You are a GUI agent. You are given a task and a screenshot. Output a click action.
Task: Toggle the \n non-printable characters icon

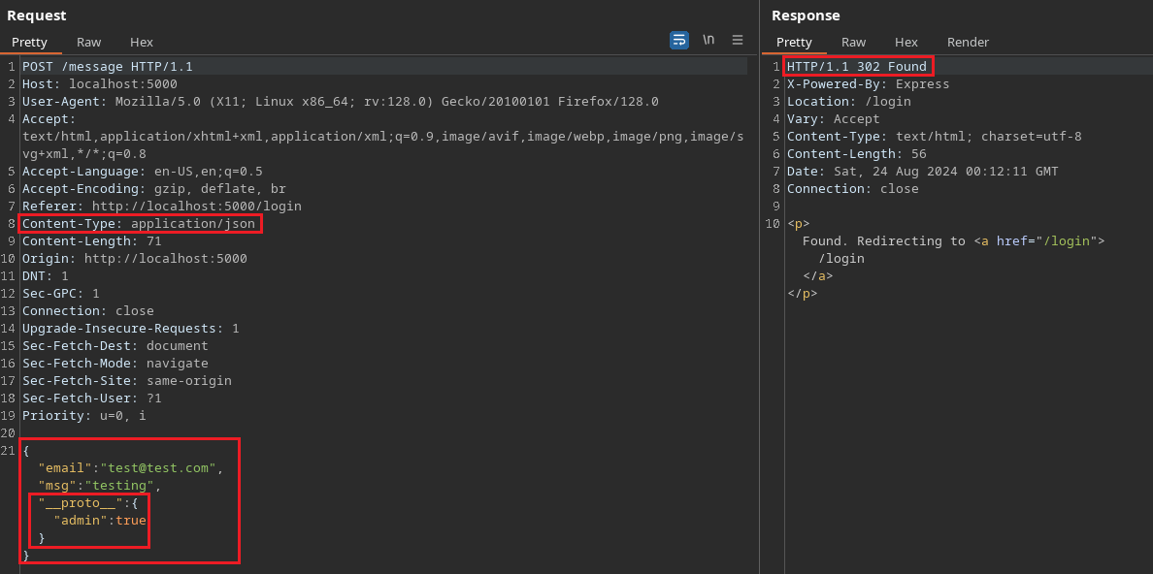point(708,40)
